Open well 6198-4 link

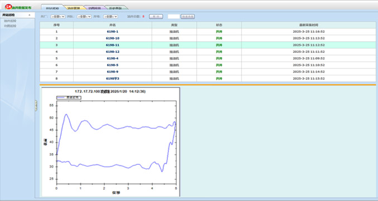click(113, 58)
